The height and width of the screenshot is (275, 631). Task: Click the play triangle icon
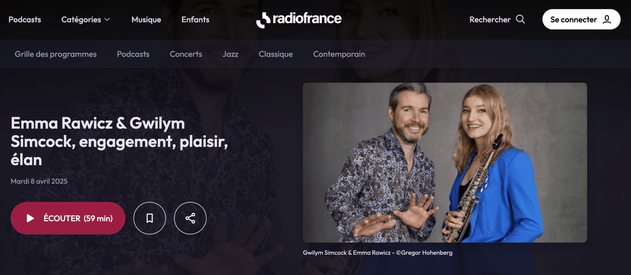30,218
